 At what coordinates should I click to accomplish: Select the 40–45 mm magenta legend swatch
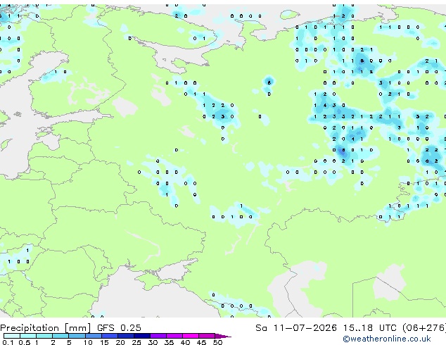point(191,336)
